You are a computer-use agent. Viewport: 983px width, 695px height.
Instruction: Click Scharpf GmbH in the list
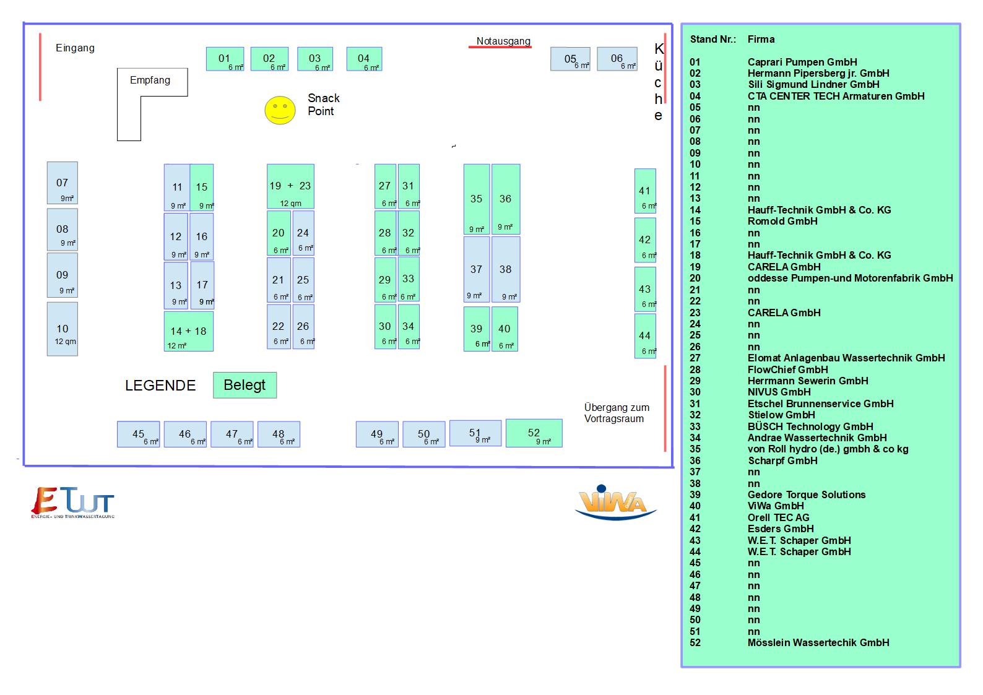[x=782, y=460]
